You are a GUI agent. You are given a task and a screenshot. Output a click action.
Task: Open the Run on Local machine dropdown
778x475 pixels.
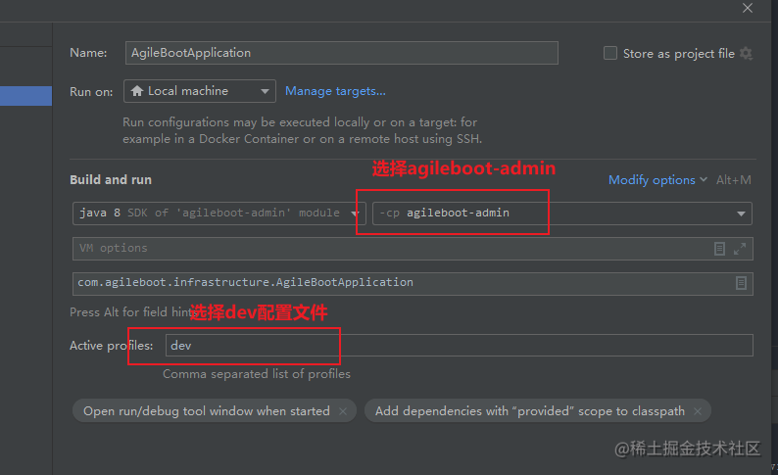click(x=200, y=91)
